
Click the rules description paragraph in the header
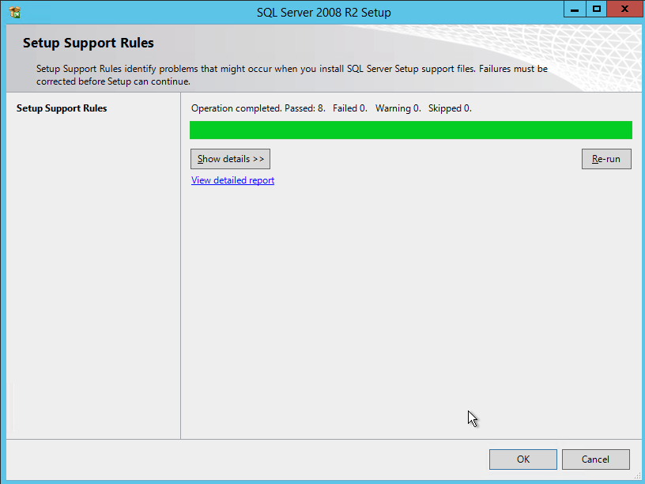(292, 75)
